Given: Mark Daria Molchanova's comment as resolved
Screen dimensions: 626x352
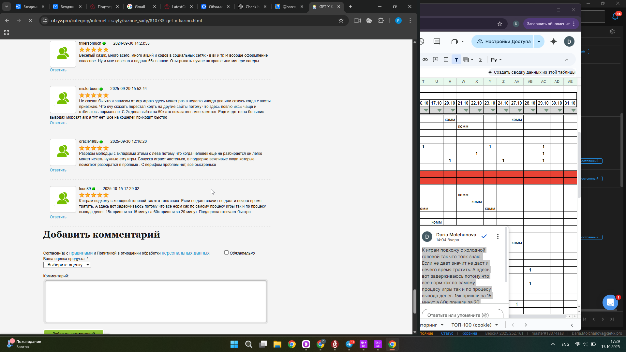Looking at the screenshot, I should [484, 236].
